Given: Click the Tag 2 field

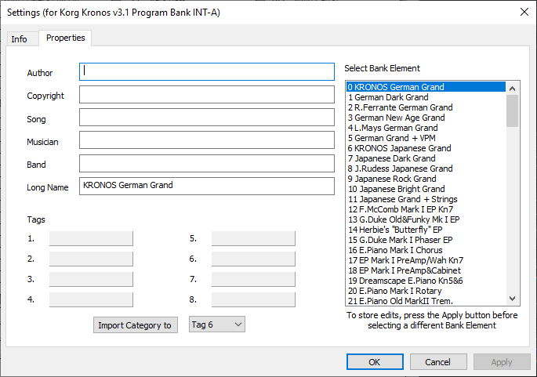Looking at the screenshot, I should 91,259.
